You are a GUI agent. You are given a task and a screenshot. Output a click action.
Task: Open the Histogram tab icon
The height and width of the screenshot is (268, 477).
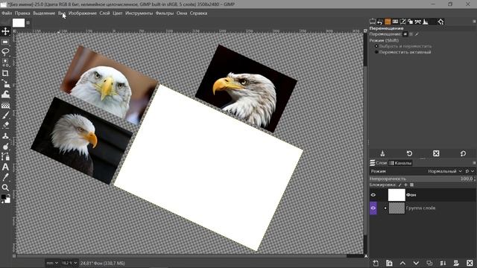(426, 22)
